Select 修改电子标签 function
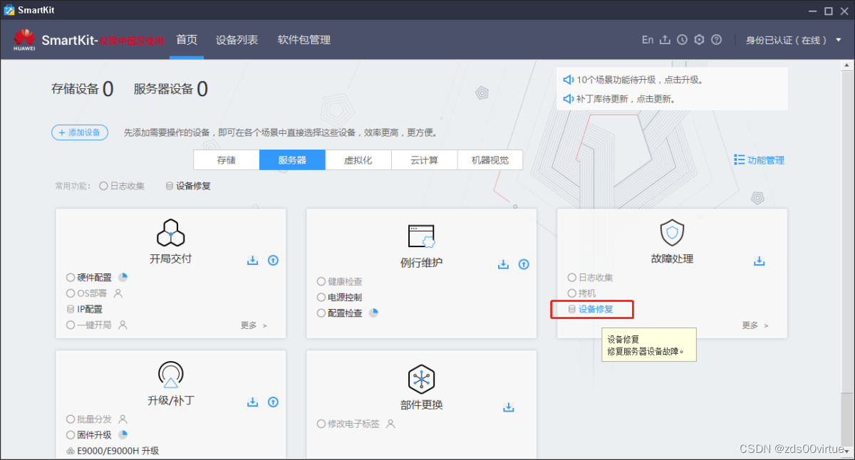855x460 pixels. (348, 424)
